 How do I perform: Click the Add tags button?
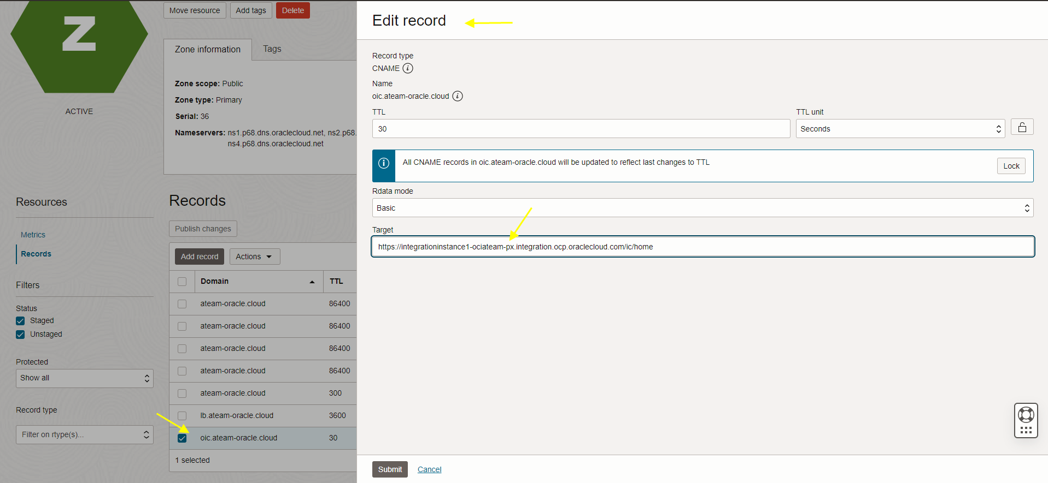(251, 10)
